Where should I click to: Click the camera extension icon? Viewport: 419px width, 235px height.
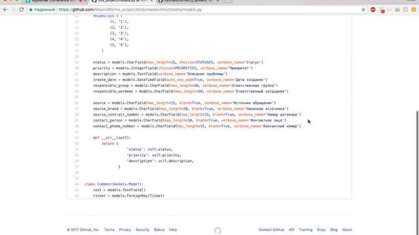pyautogui.click(x=397, y=10)
